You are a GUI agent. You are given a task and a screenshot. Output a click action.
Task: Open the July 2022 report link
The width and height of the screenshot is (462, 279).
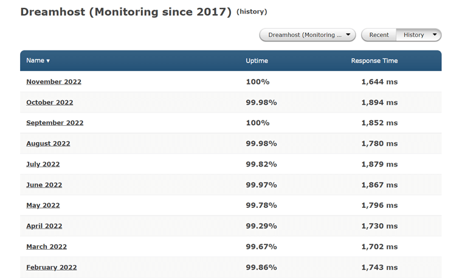(x=43, y=164)
